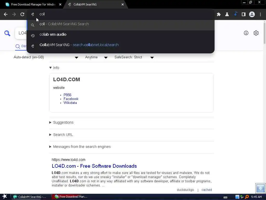Click the keyboard tray icon

pos(225,197)
